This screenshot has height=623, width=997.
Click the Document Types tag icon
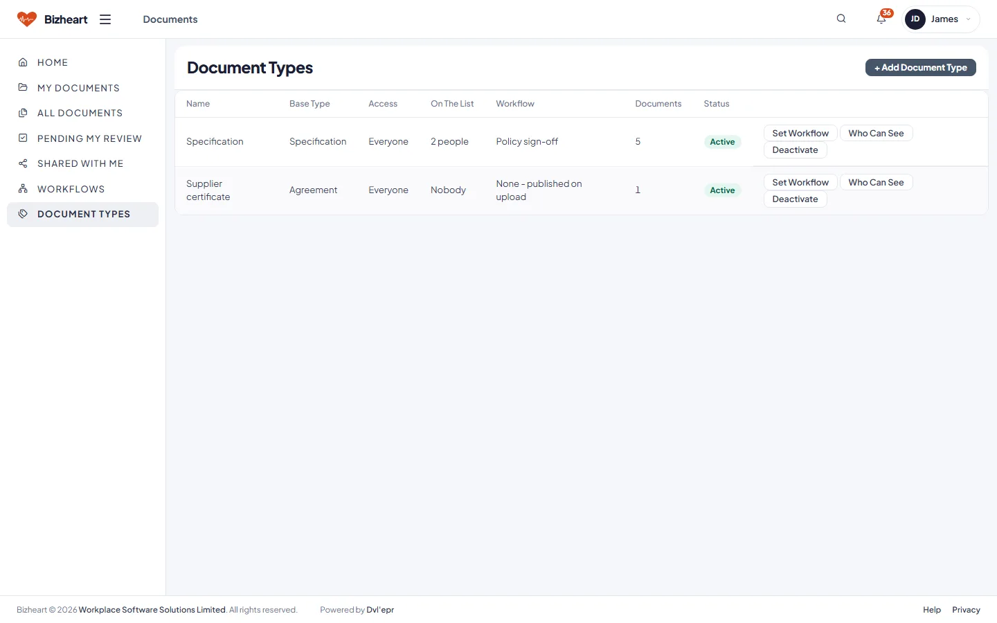point(23,214)
